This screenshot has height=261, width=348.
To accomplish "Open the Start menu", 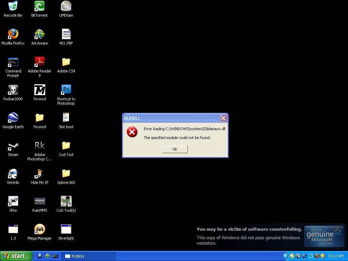I will (x=16, y=256).
